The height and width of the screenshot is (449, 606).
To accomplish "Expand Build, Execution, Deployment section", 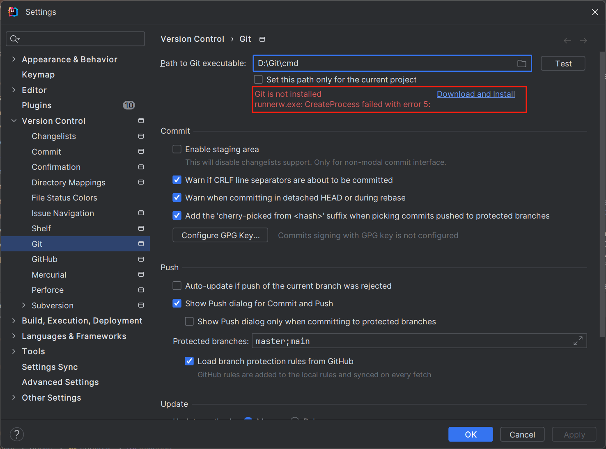I will tap(14, 321).
